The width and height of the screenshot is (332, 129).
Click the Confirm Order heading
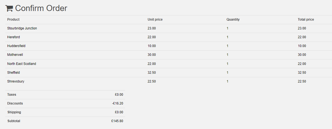tap(41, 8)
